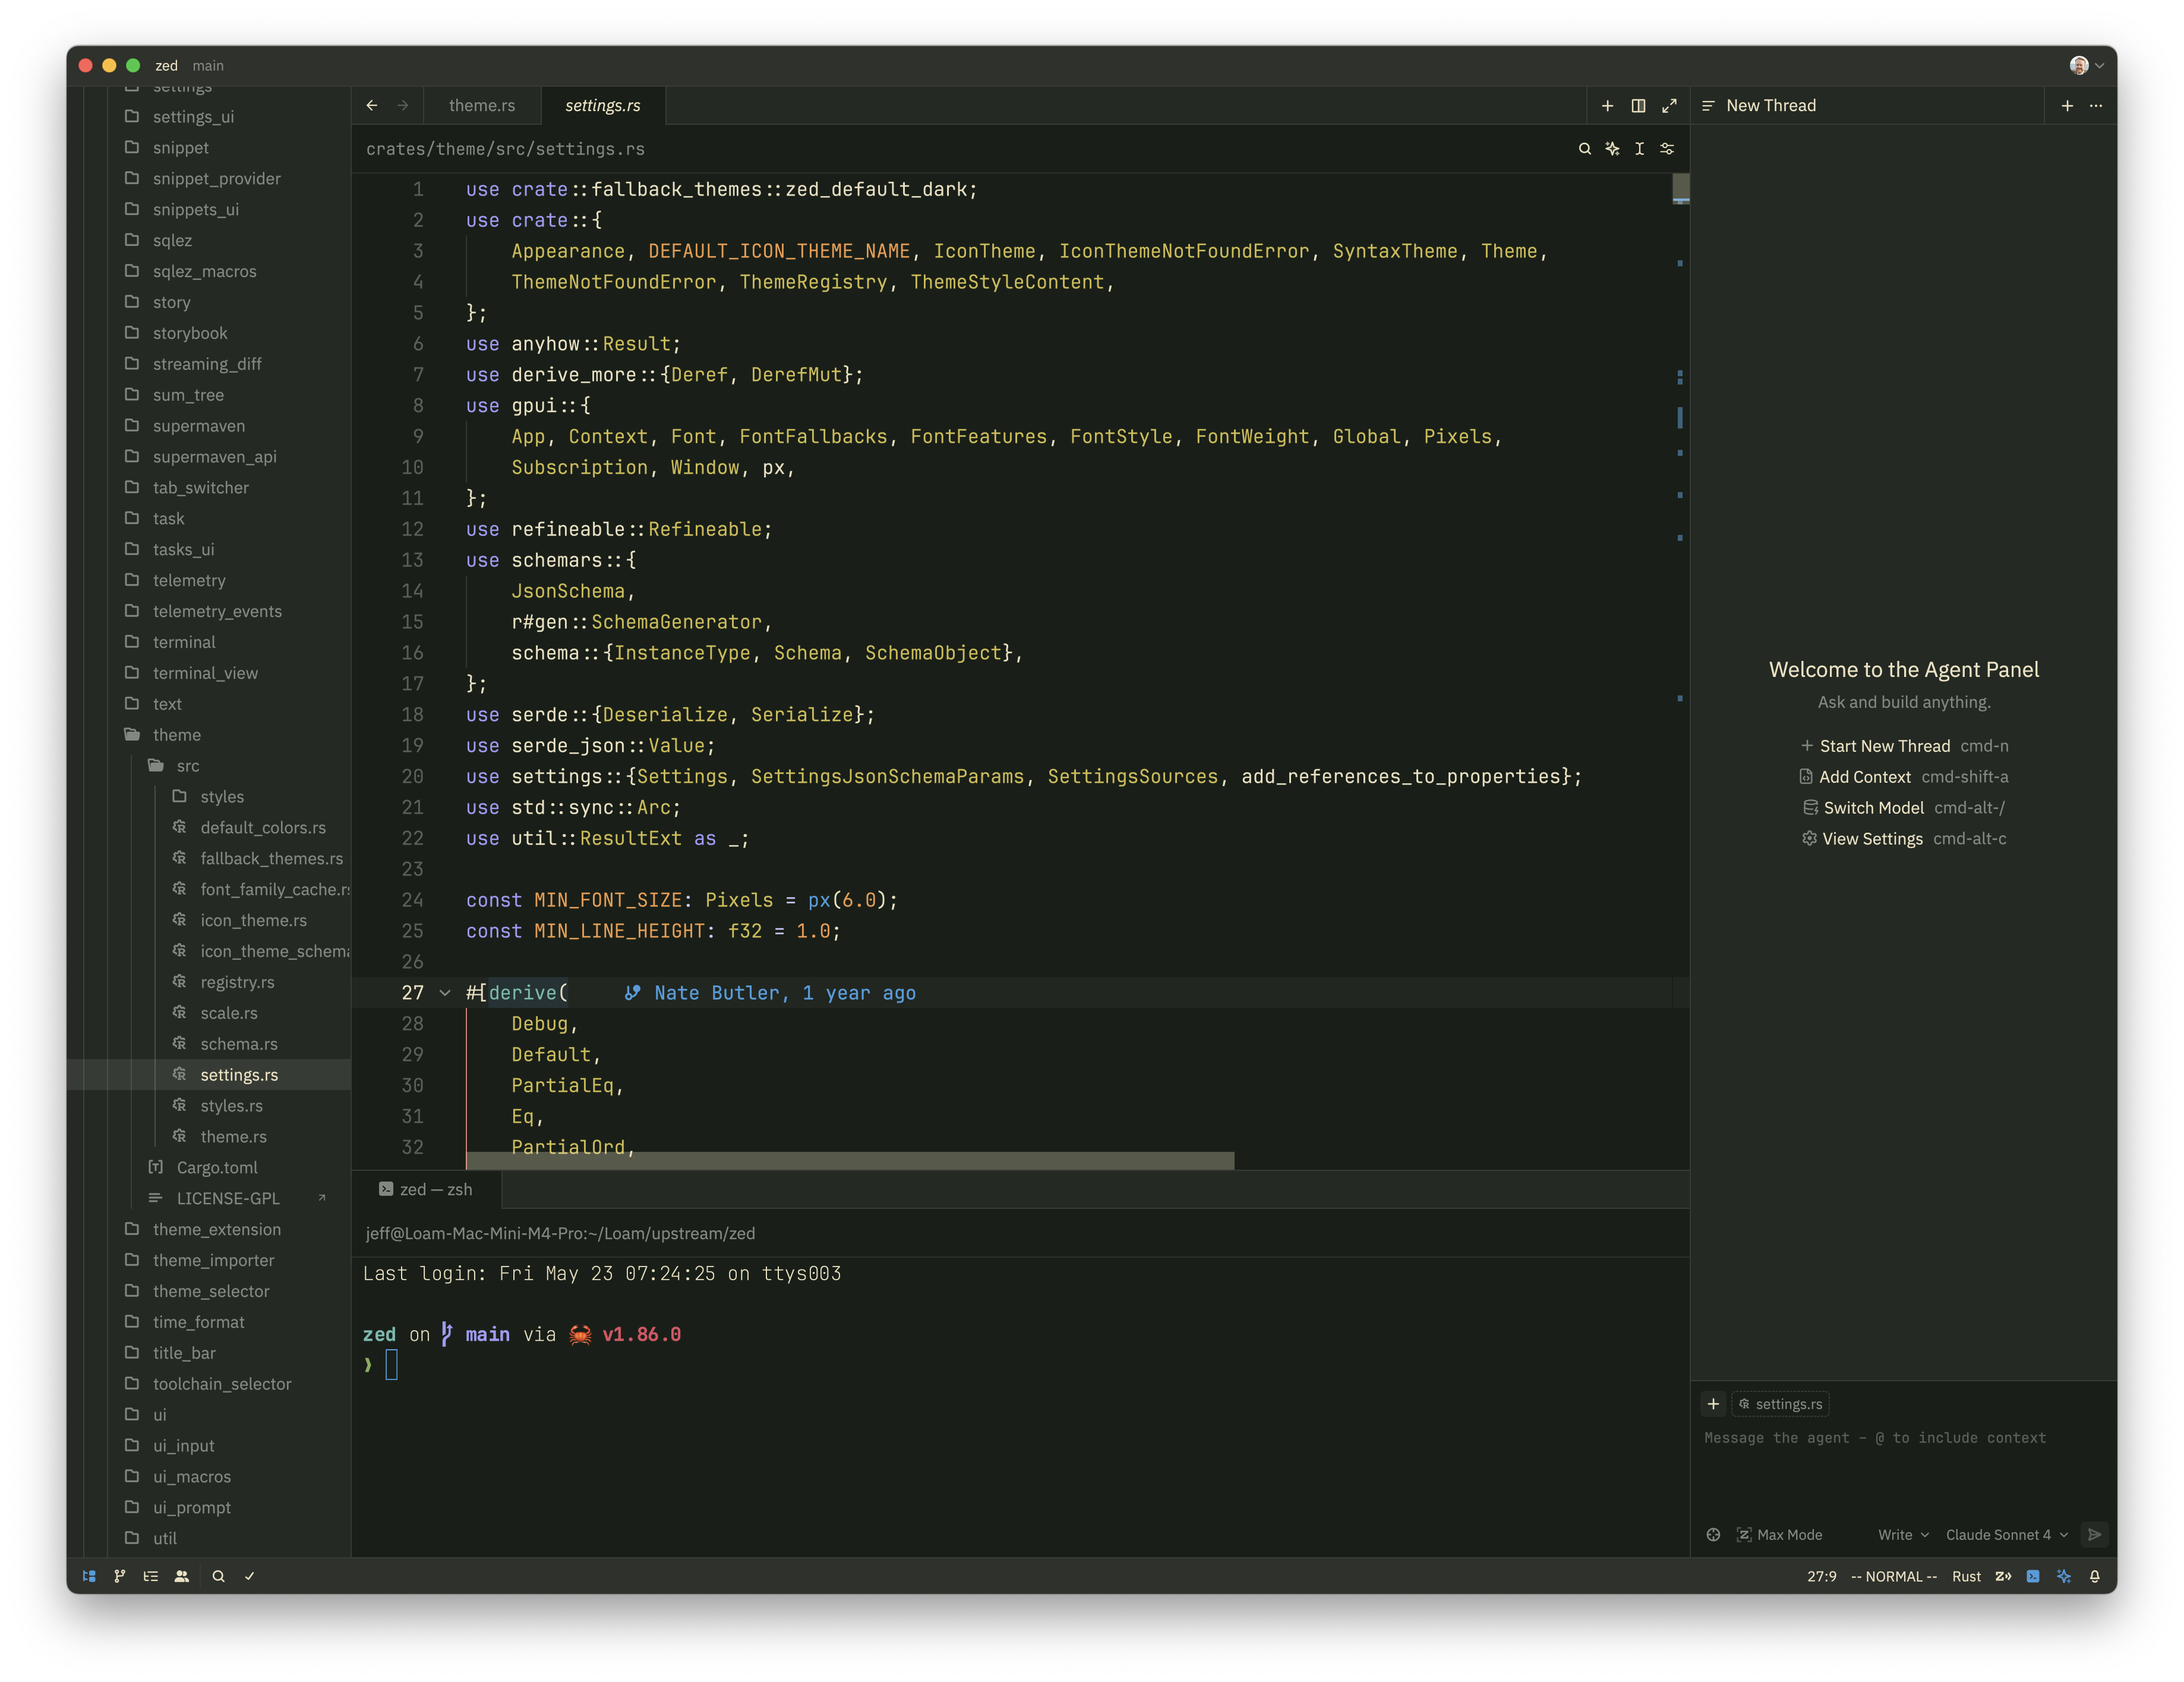This screenshot has height=1682, width=2184.
Task: Send the agent message
Action: point(2095,1535)
